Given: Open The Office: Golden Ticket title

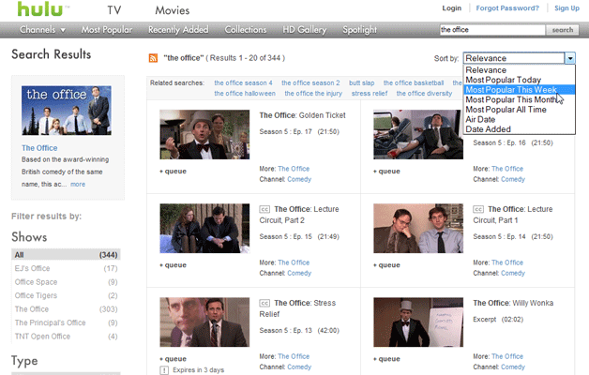Looking at the screenshot, I should (x=302, y=115).
